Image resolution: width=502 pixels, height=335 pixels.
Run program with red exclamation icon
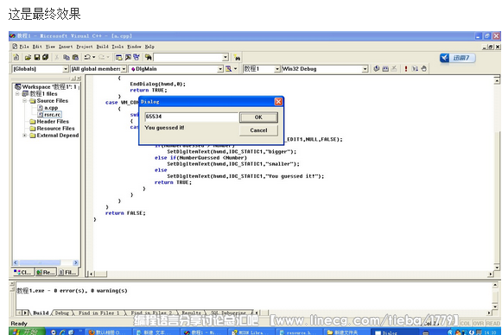(x=406, y=68)
